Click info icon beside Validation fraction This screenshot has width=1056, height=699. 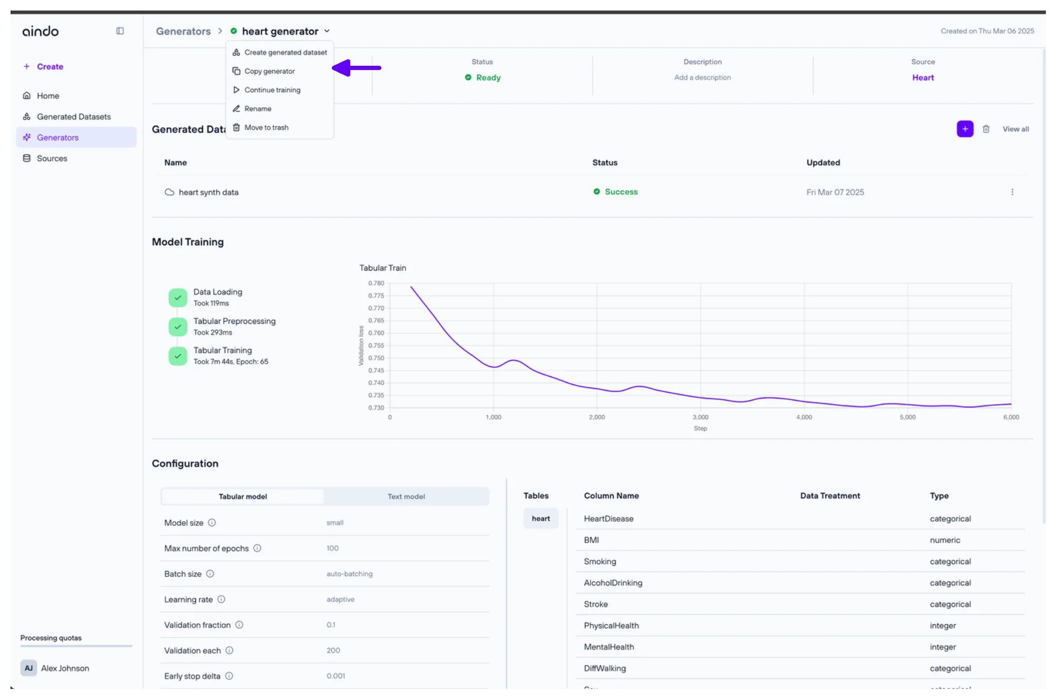(239, 625)
